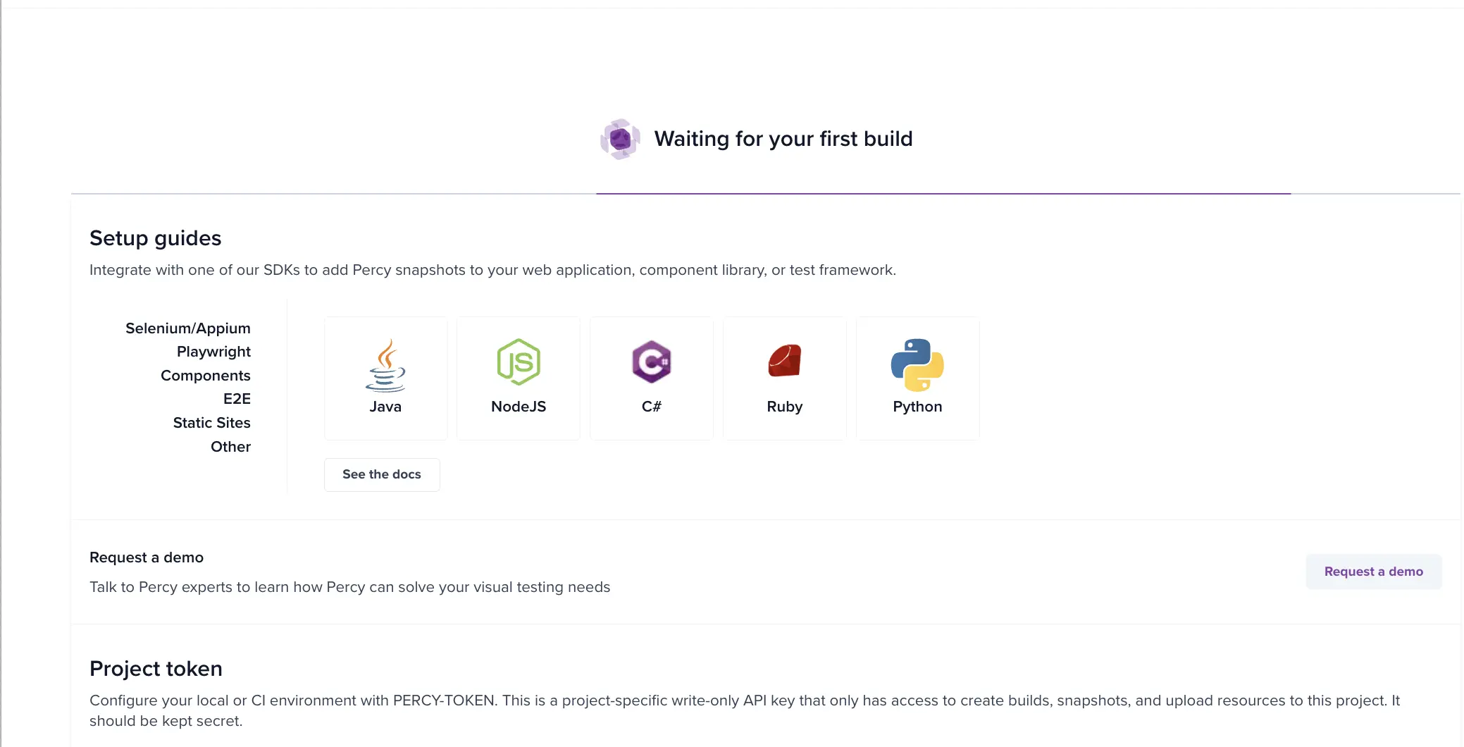Open the Selenium/Appium setup category

coord(188,328)
